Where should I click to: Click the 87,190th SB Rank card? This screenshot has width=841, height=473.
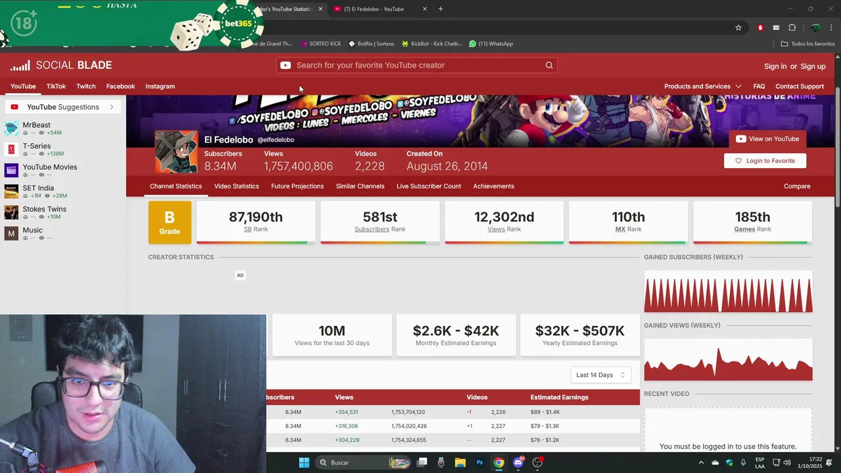[x=256, y=222]
